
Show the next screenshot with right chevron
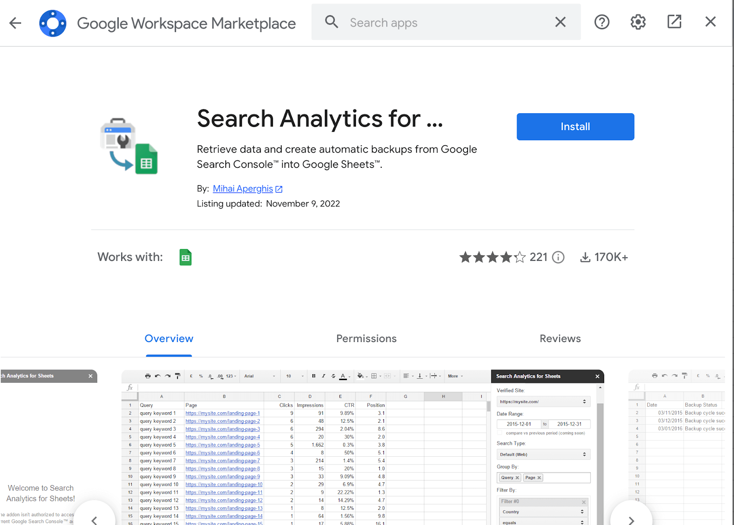(631, 520)
